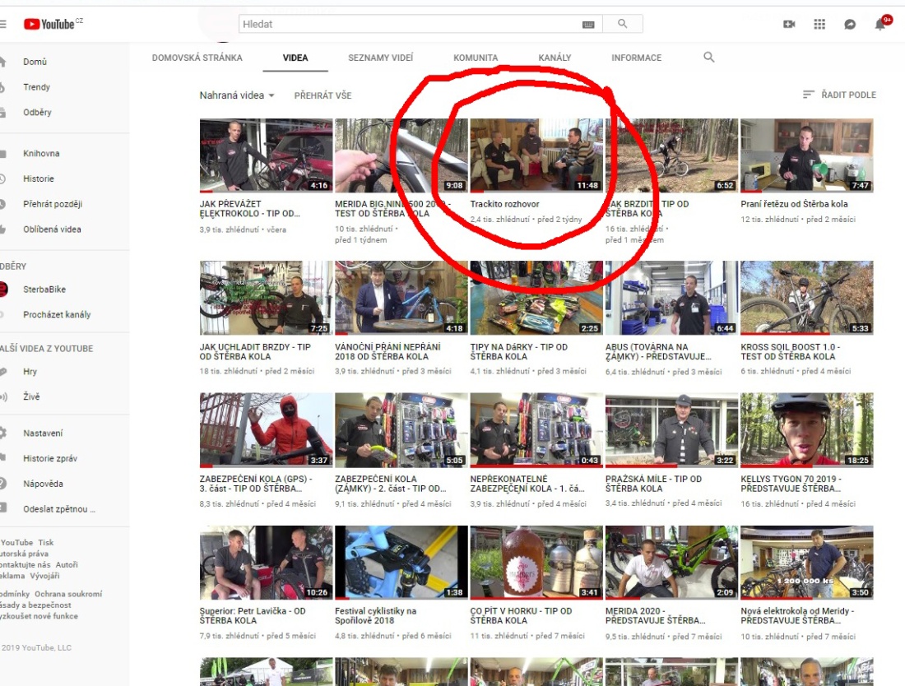
Task: Open the Festival cyklistiky na Spořilově thumbnail
Action: pos(401,563)
